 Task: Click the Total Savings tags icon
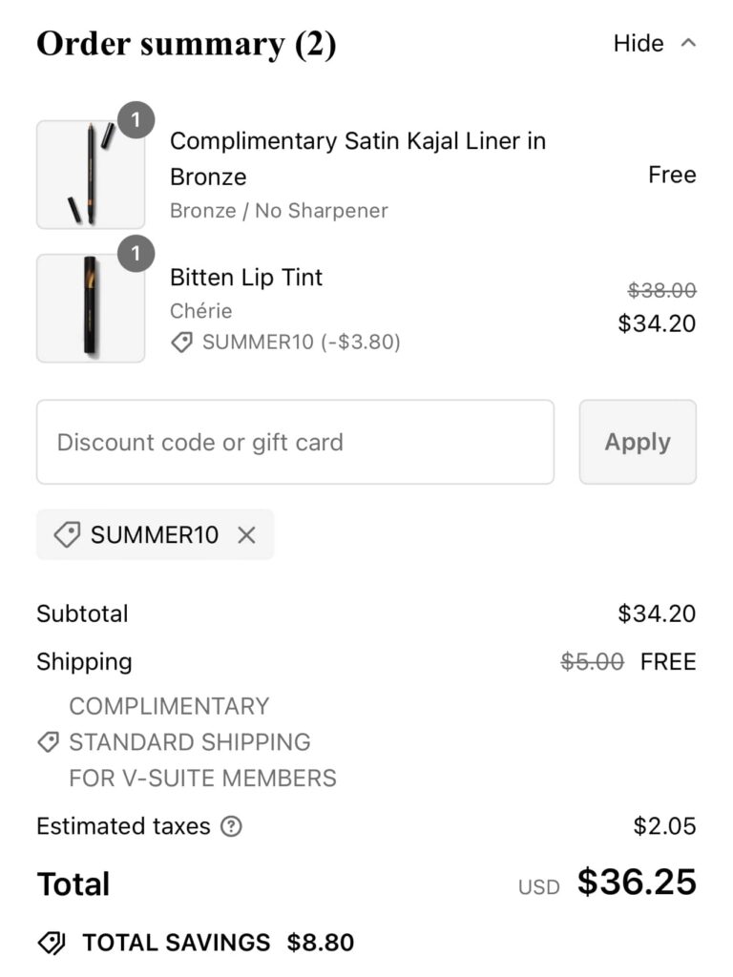[52, 944]
